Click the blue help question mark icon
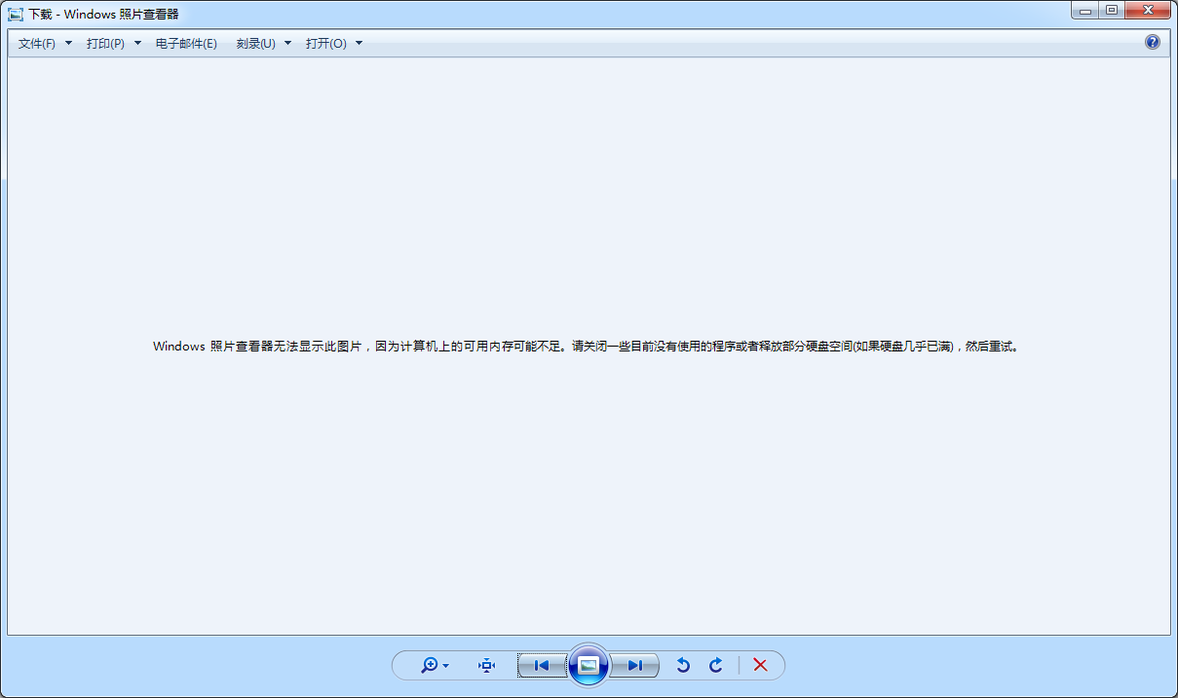The height and width of the screenshot is (698, 1178). tap(1153, 42)
